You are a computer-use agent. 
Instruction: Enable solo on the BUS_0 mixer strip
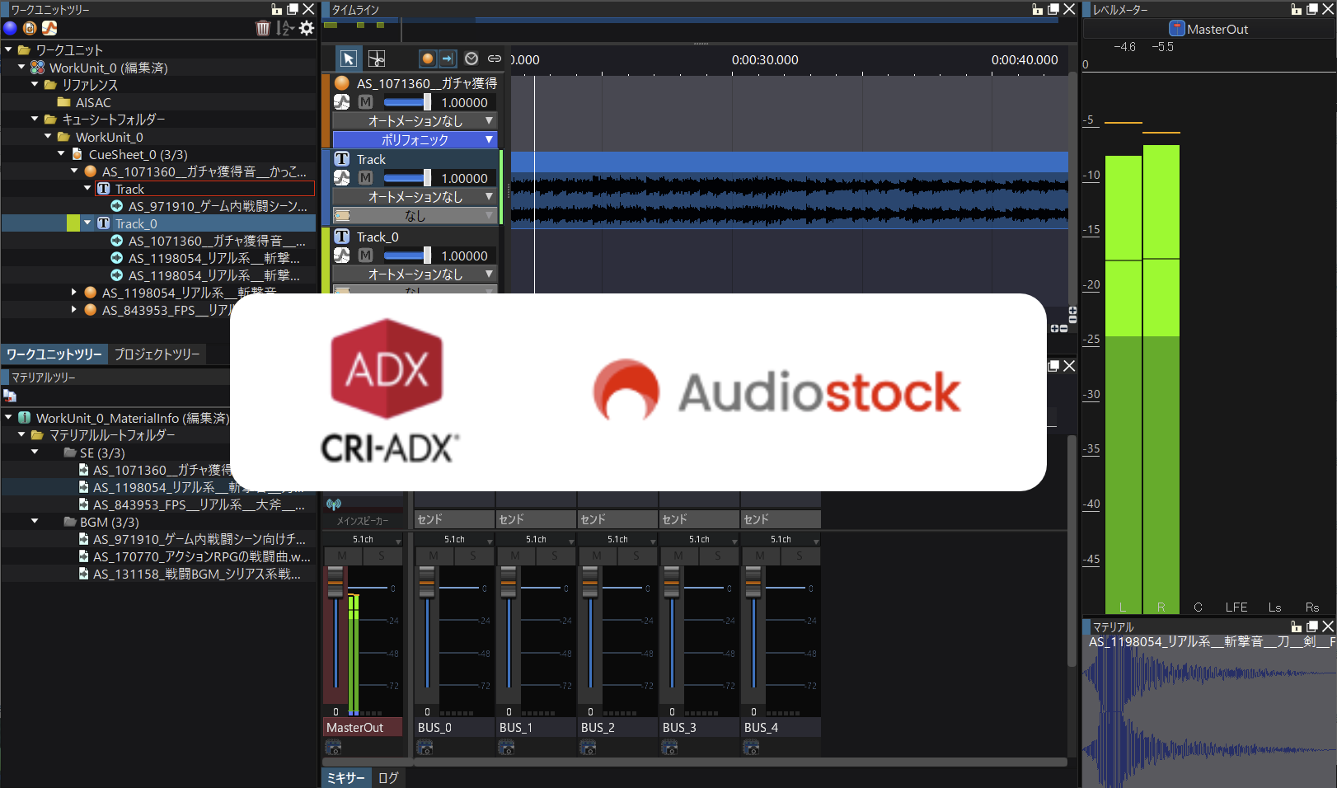tap(473, 556)
